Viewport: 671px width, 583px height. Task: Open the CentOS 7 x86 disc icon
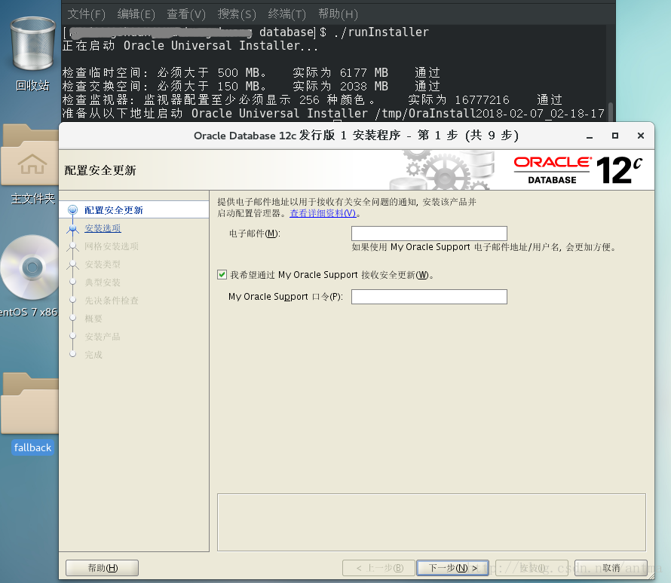30,267
